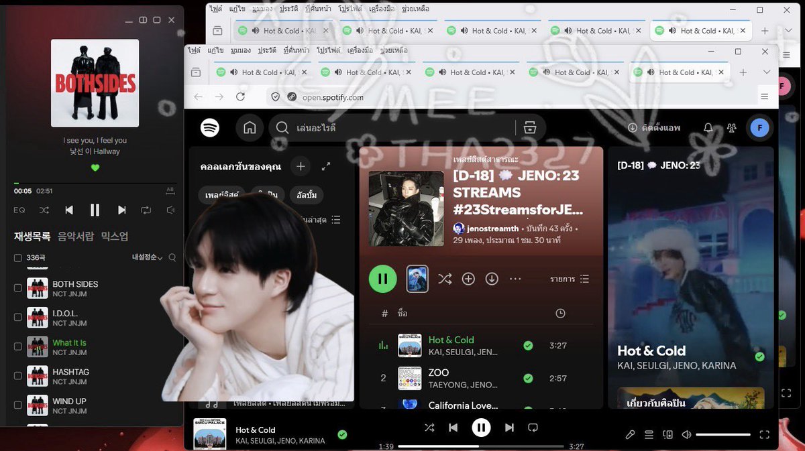Open รายการ view options dropdown
This screenshot has height=451, width=805.
[x=570, y=279]
